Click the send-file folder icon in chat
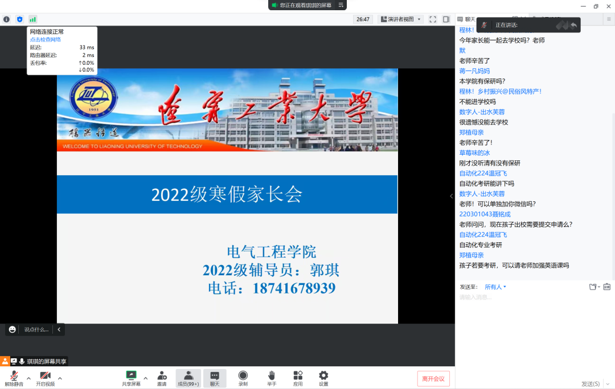The width and height of the screenshot is (615, 389). (593, 287)
